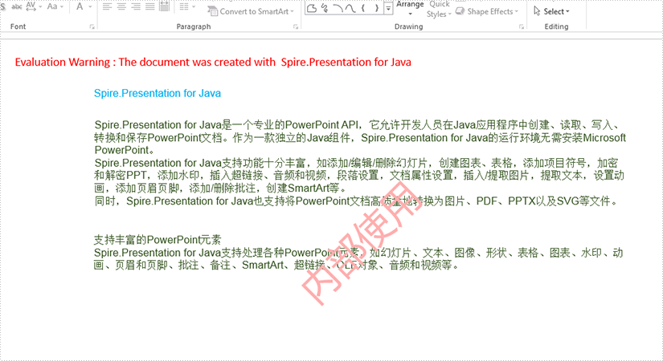Click the line beginning 画、页眉和页脚、批注
The image size is (663, 361).
[x=276, y=266]
